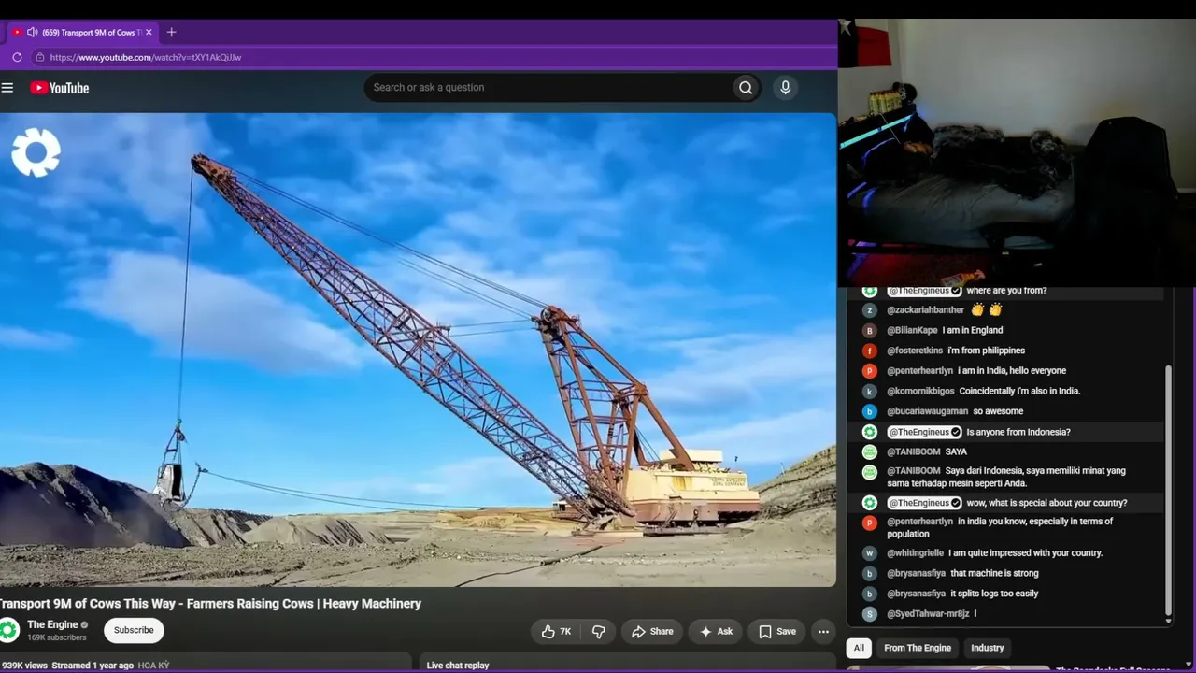
Task: Click message "in india you know, especially"
Action: (1000, 527)
